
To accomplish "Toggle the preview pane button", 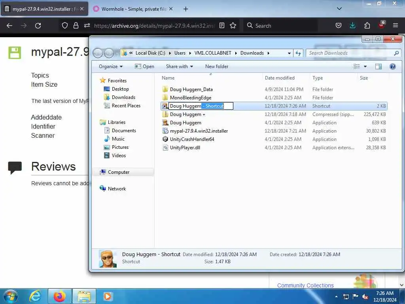I will 379,66.
